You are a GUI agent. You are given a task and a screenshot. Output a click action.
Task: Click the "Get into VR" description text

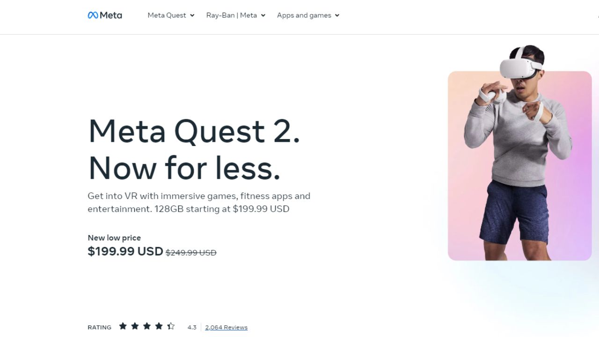199,202
